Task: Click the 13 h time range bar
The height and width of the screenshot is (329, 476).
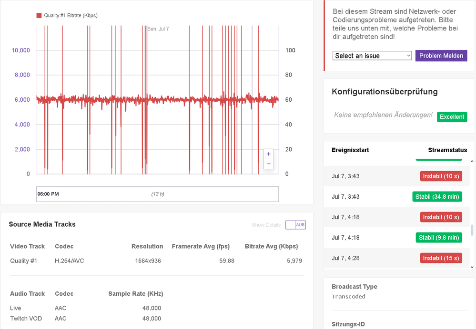Action: coord(157,194)
